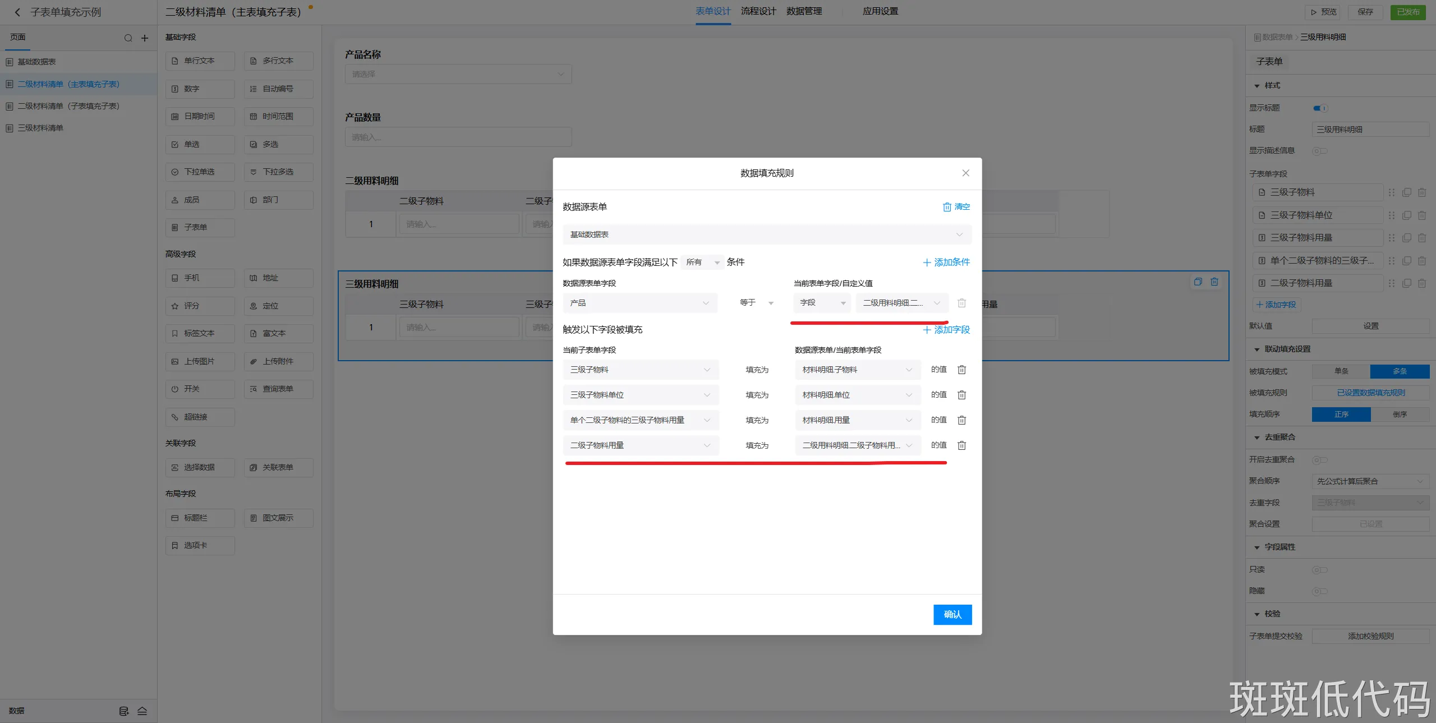Delete the 二级子物料用量 fill rule row
The width and height of the screenshot is (1436, 723).
961,445
